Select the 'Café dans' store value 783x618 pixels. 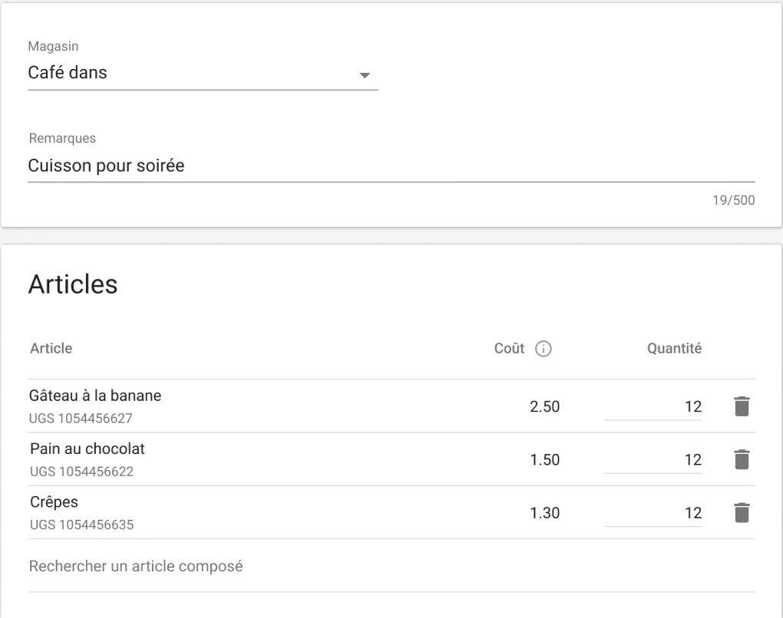pos(68,74)
